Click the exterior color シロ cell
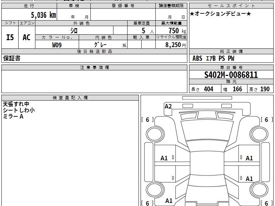Viewport: 275px width, 206px height. [74, 31]
